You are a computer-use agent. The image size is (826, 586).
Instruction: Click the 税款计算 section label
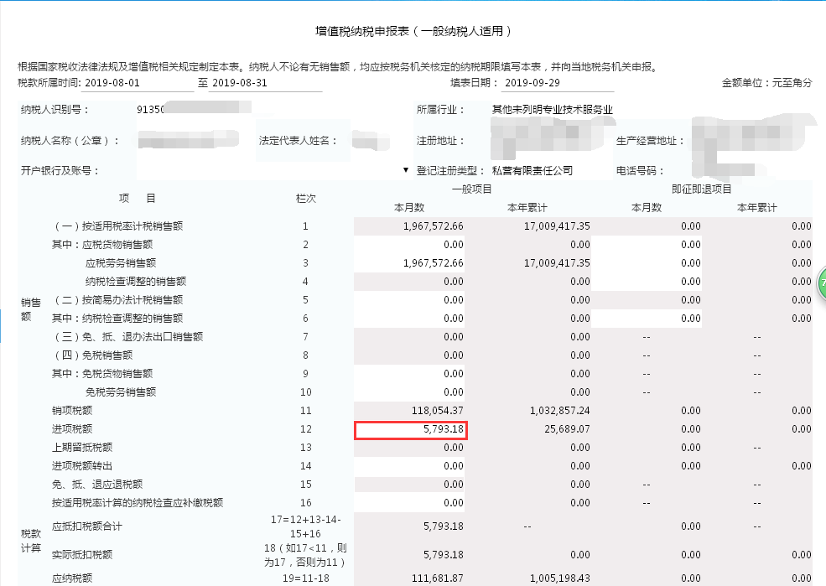coord(30,541)
